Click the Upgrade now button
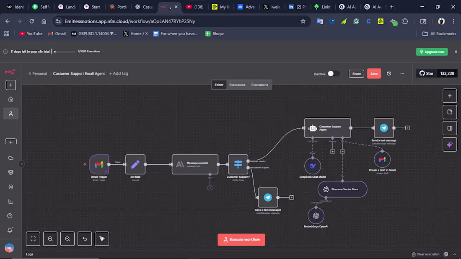Viewport: 461px width, 259px height. (x=432, y=52)
